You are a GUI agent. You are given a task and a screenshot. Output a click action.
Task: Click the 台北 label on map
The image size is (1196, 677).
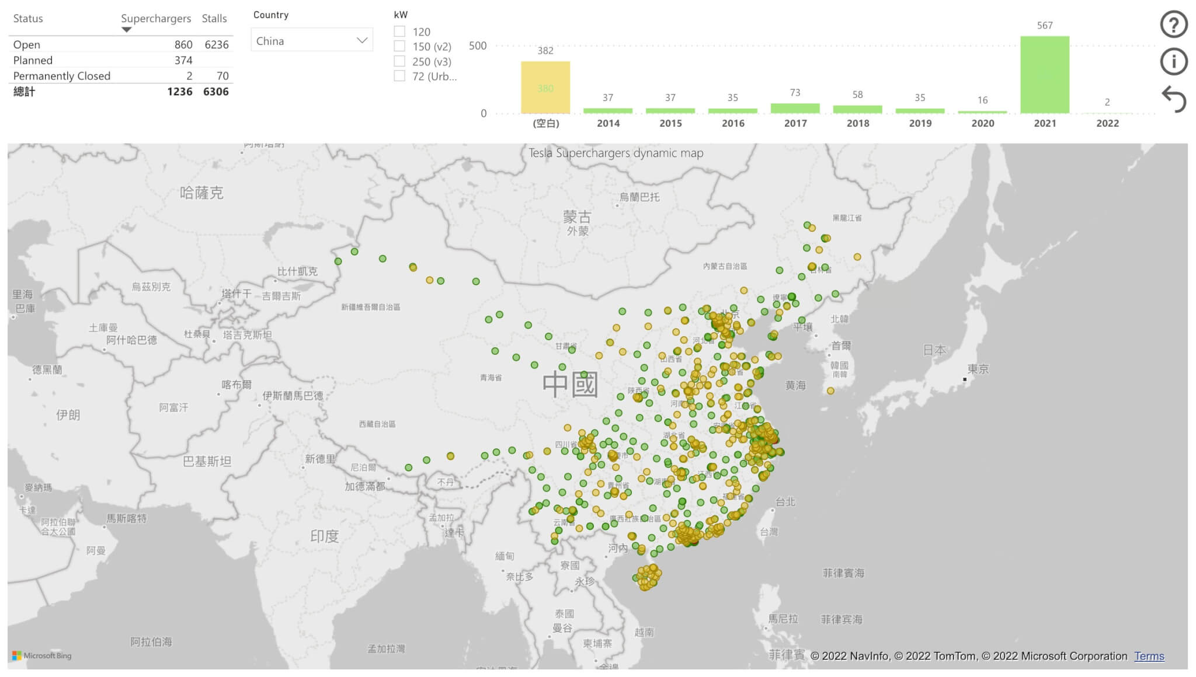pos(785,501)
